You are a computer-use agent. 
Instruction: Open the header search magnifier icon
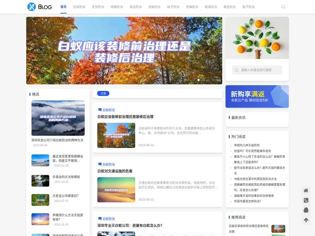[283, 7]
